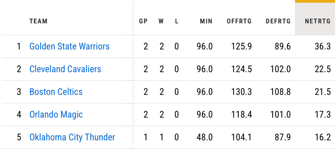Click Warriors net rating value 36.3
The height and width of the screenshot is (149, 336).
coord(322,46)
